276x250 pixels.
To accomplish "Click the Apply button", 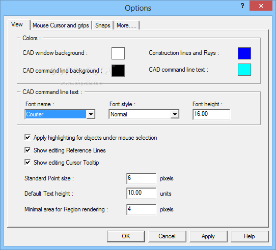I will [x=208, y=236].
